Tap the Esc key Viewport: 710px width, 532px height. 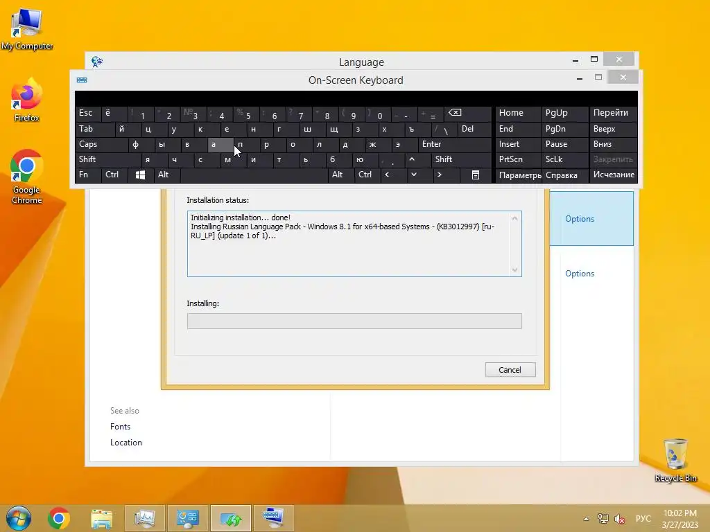[x=88, y=113]
